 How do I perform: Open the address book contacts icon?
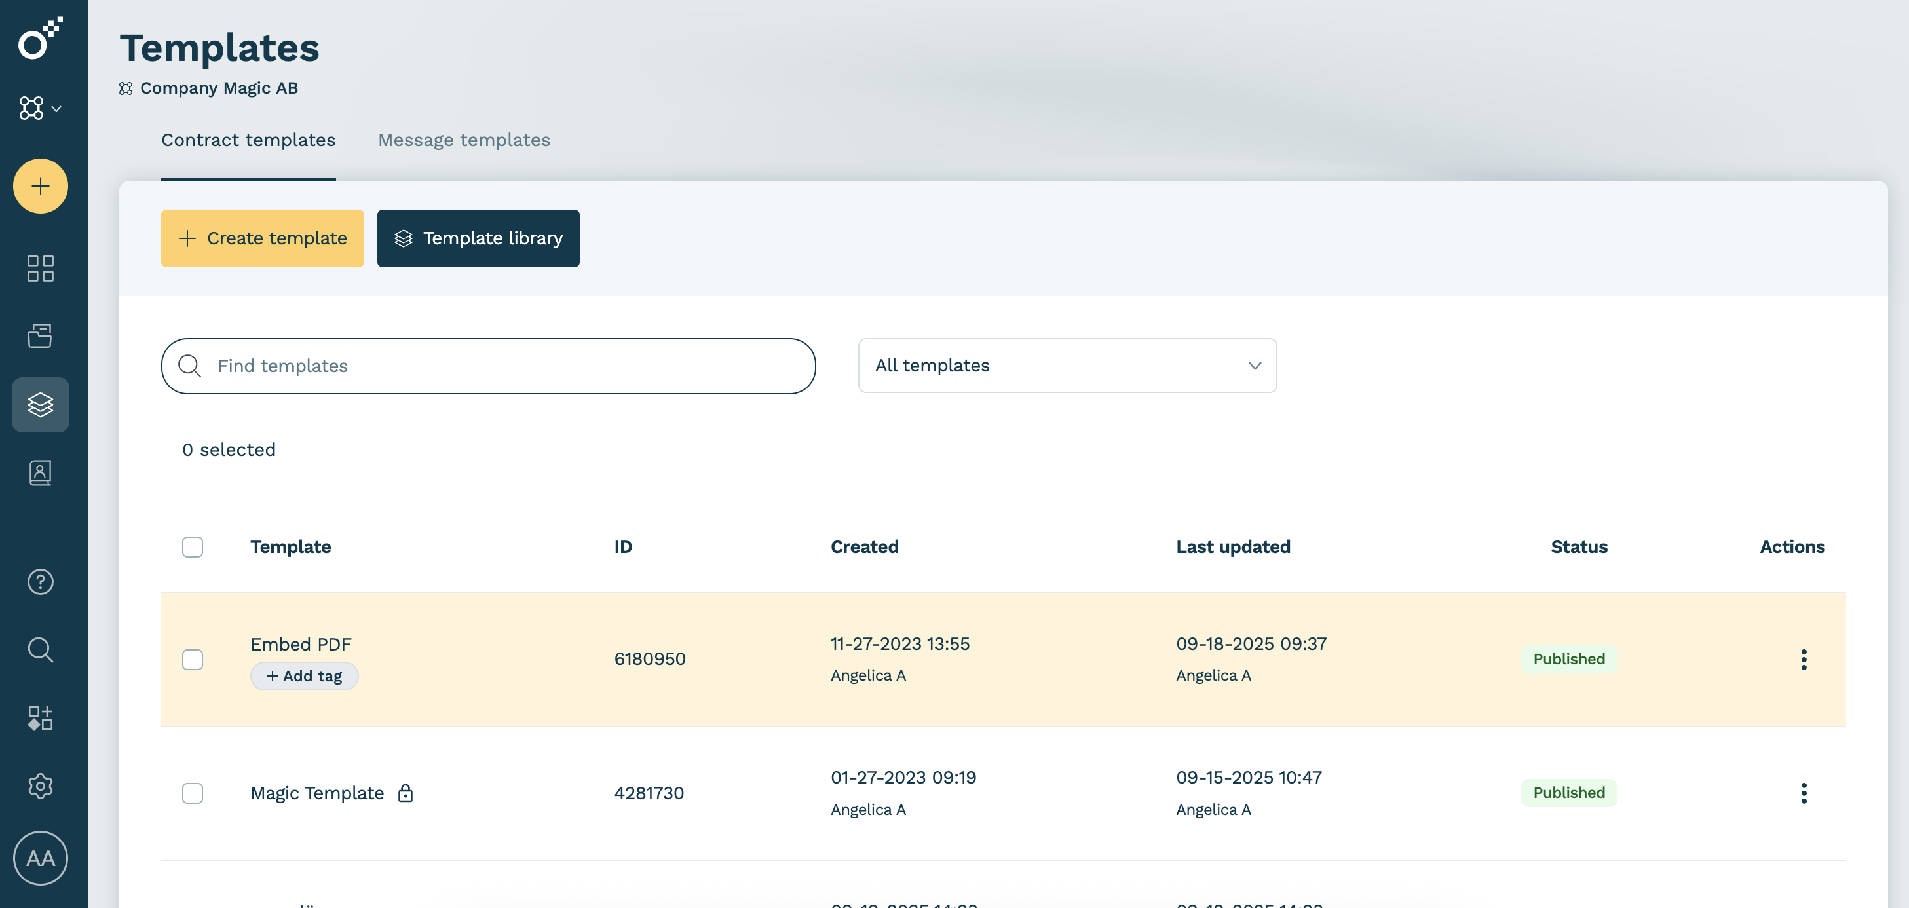coord(41,473)
